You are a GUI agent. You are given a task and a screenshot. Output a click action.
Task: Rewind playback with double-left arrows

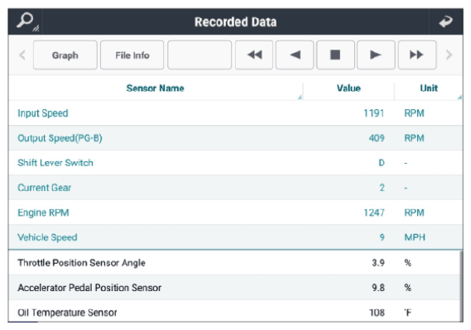254,55
